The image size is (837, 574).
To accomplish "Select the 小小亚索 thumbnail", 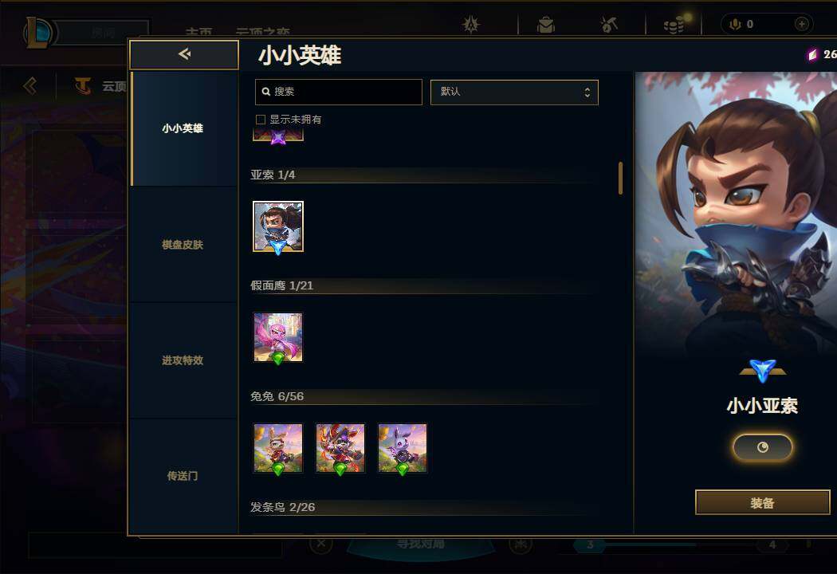I will coord(278,226).
